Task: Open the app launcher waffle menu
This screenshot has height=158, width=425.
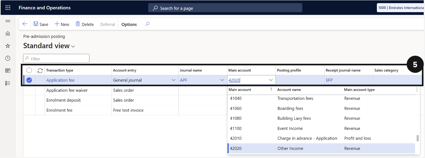Action: pos(8,8)
